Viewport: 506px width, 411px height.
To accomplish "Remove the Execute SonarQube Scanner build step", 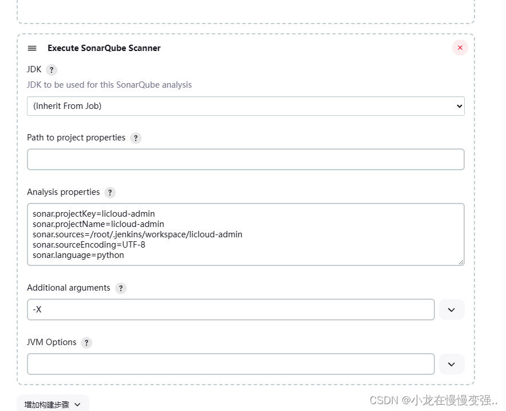I will click(x=460, y=48).
